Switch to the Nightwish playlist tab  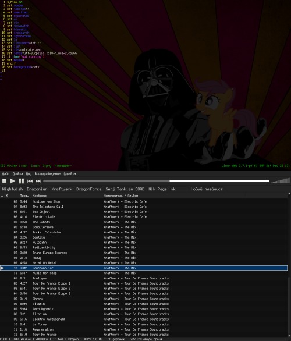pos(12,189)
